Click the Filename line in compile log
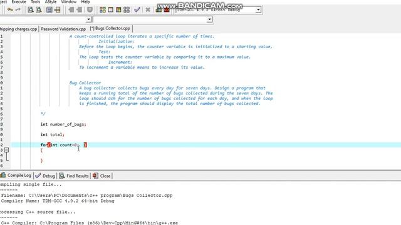Screen dimensions: 401x225 86,196
